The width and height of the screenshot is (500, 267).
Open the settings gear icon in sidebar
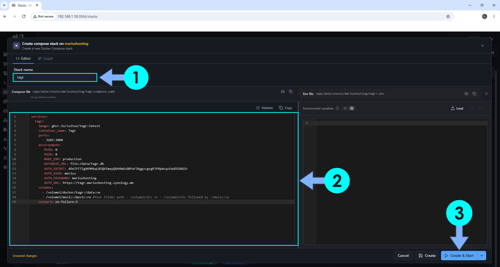click(5, 167)
